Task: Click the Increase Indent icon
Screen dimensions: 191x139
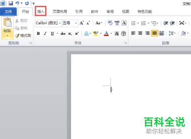Action: coord(172,23)
